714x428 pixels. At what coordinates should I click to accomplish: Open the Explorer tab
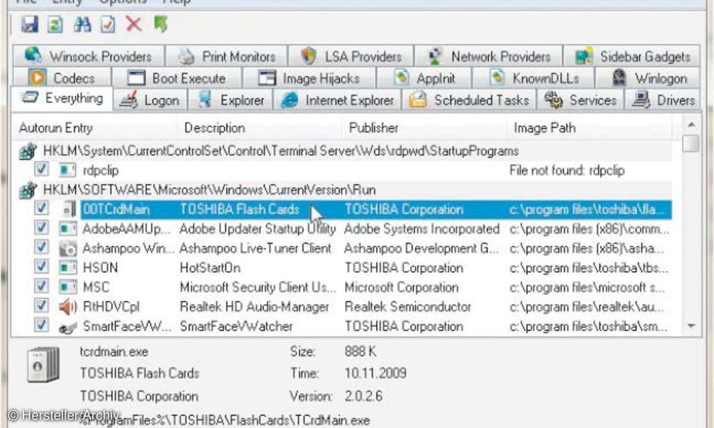[x=230, y=100]
